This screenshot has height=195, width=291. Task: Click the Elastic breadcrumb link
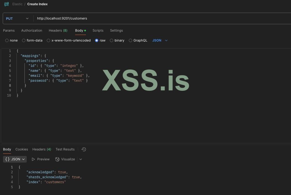pyautogui.click(x=17, y=4)
